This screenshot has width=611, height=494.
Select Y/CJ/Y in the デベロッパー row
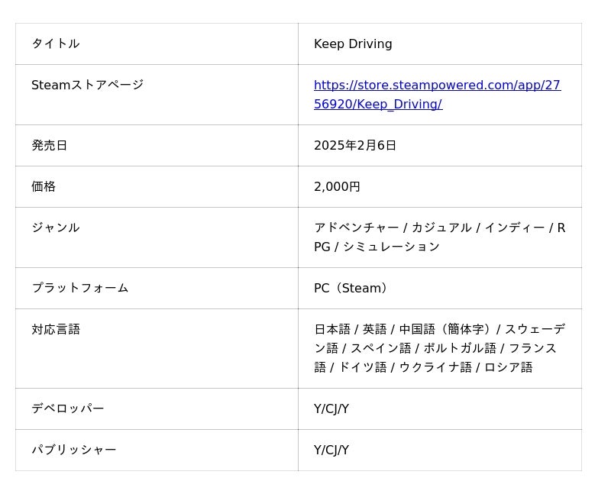[331, 409]
